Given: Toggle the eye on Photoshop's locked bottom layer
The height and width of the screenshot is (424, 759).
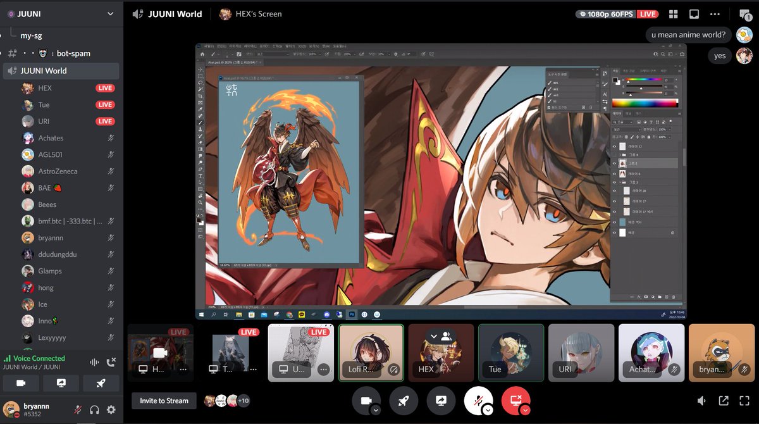Looking at the screenshot, I should (x=614, y=232).
